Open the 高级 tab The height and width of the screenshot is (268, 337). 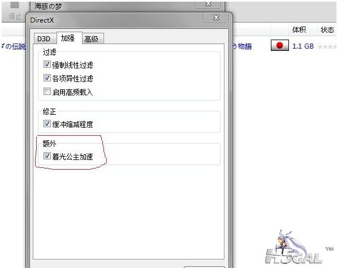pos(92,39)
